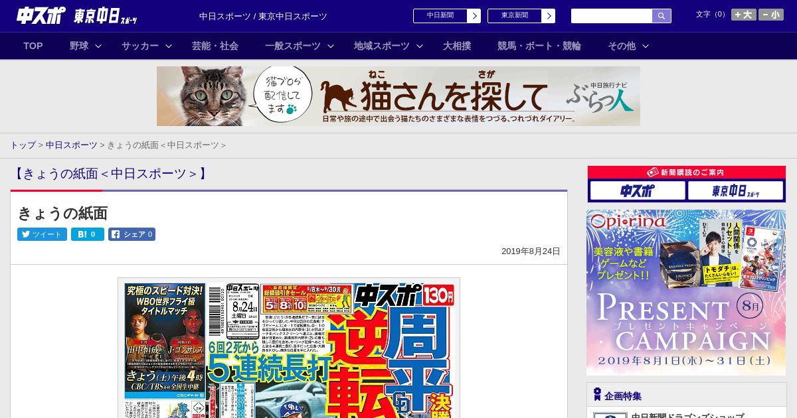Open the その他 menu item
This screenshot has height=418, width=797.
(622, 46)
